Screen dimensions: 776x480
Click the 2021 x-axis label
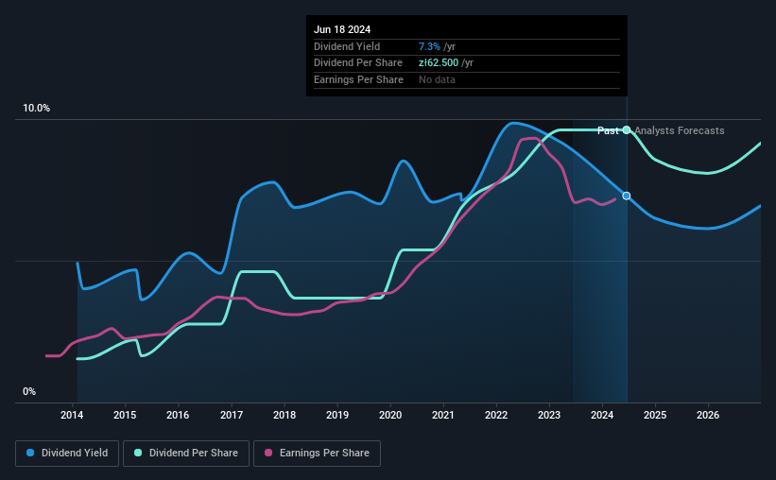(x=443, y=415)
